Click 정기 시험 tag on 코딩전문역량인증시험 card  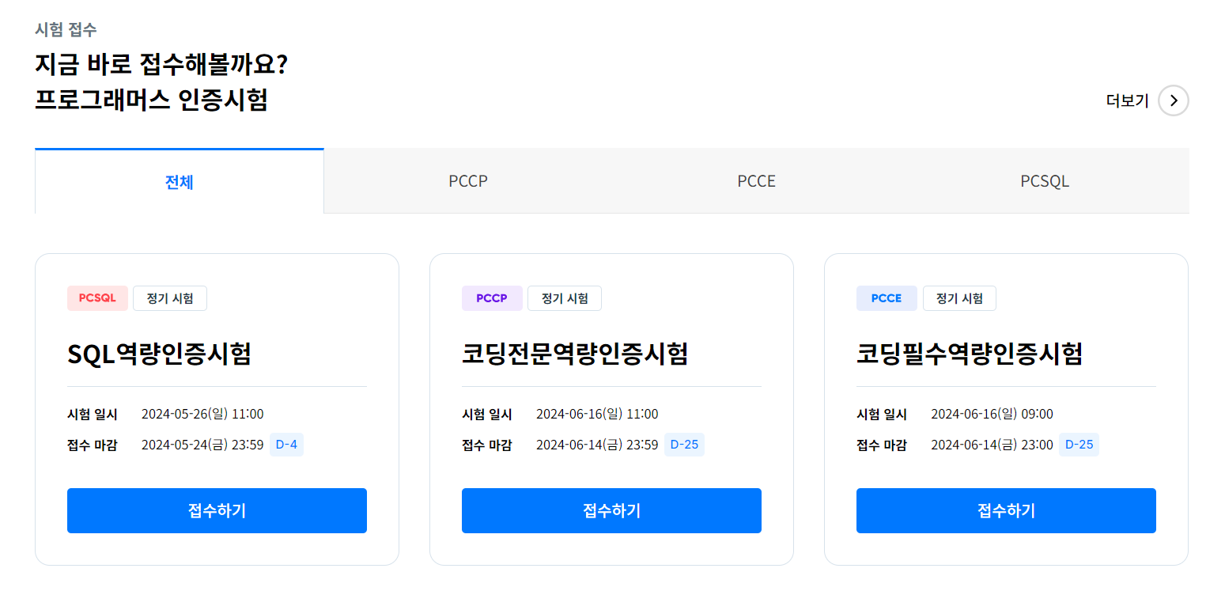point(565,298)
